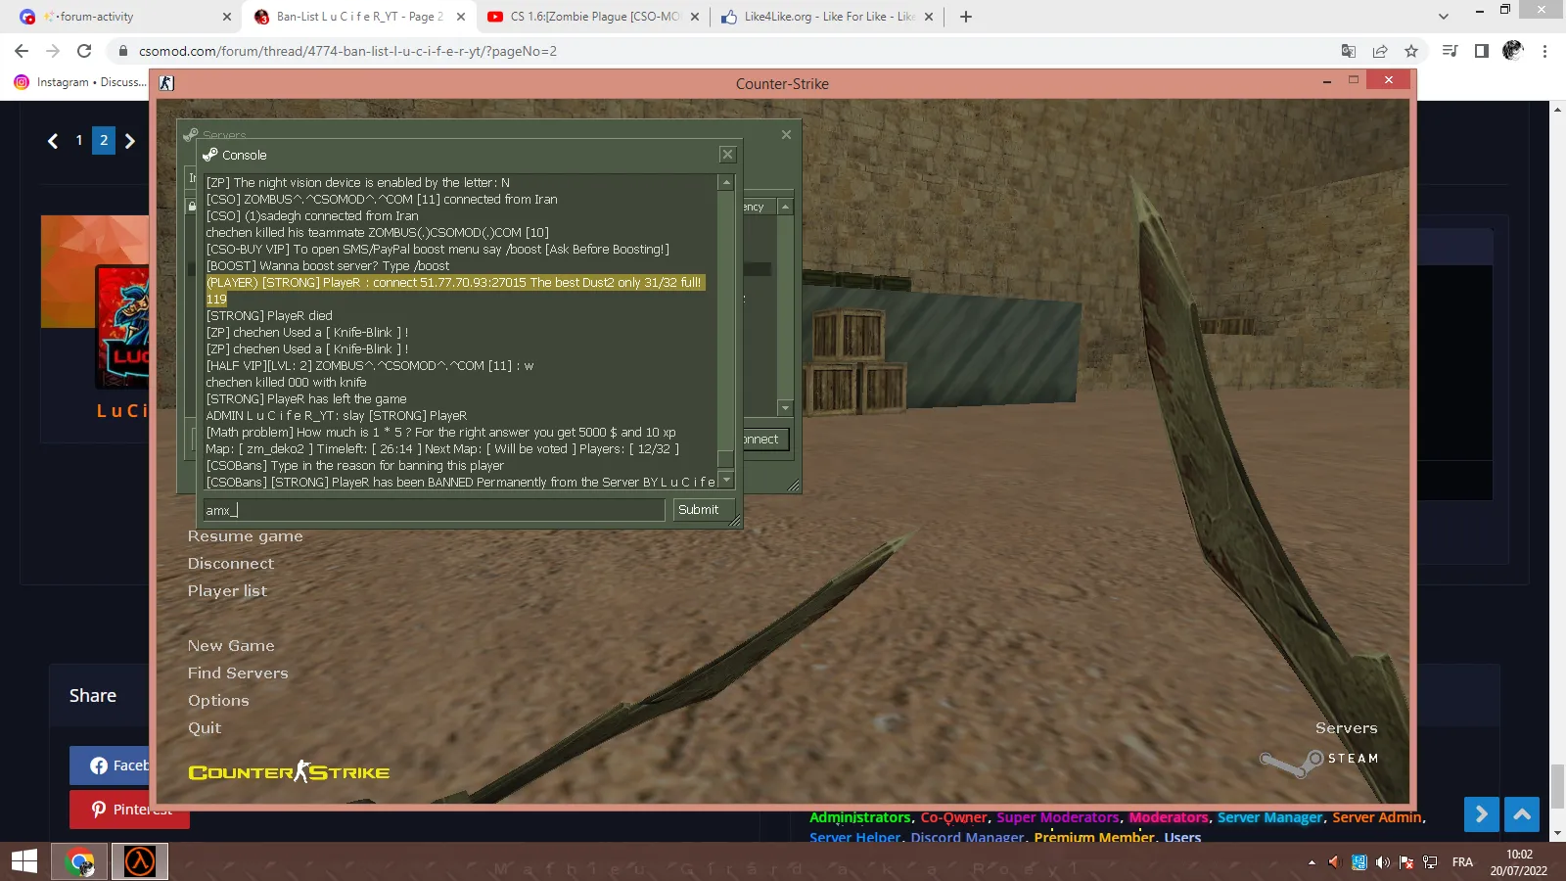Open the Chrome profile avatar
Screen dimensions: 1566x881
click(1513, 51)
